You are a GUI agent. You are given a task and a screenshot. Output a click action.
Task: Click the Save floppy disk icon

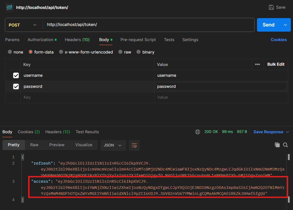(271, 7)
